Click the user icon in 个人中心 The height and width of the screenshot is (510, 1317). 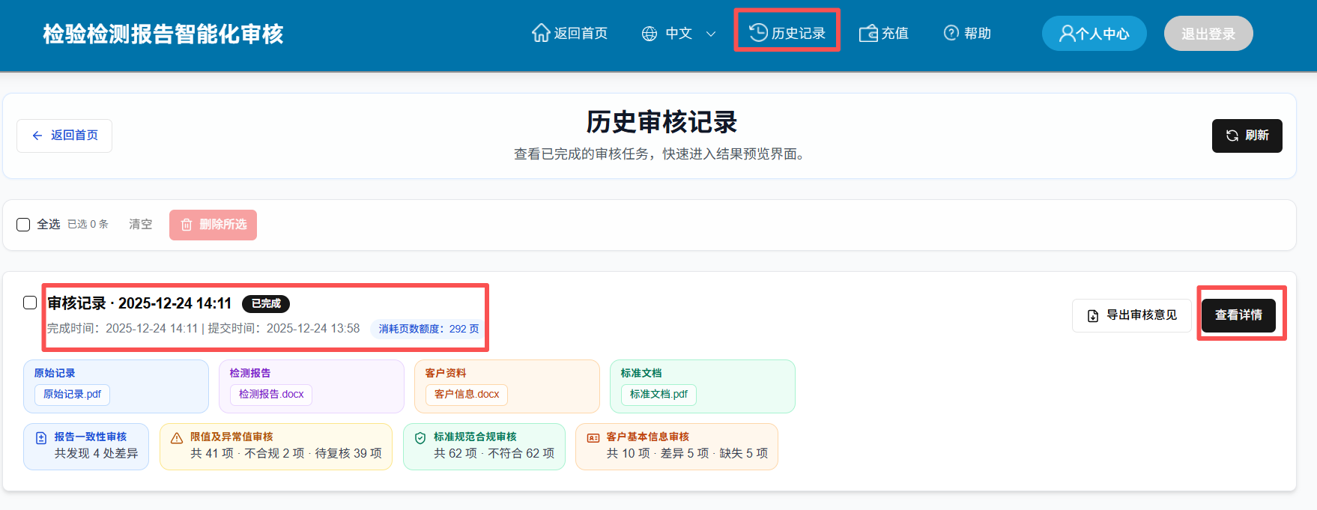tap(1067, 34)
